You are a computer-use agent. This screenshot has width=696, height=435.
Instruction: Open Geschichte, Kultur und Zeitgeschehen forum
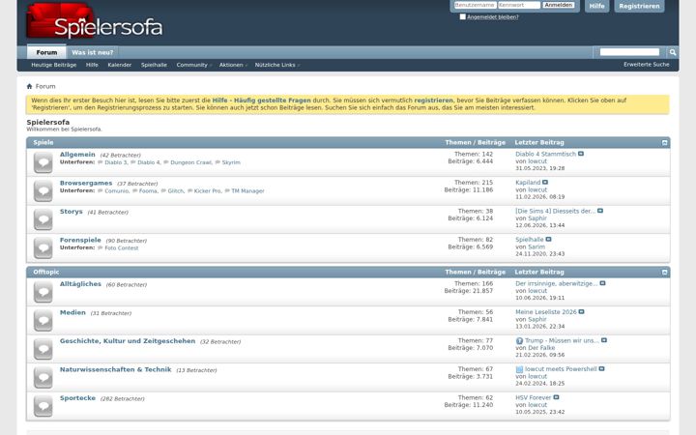coord(128,341)
